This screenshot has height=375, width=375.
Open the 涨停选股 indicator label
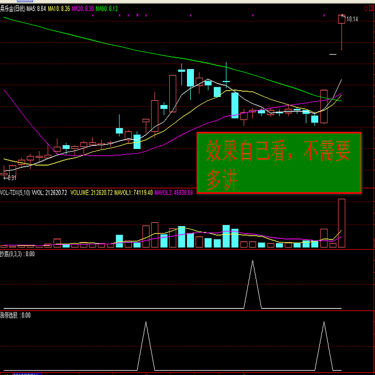point(15,316)
